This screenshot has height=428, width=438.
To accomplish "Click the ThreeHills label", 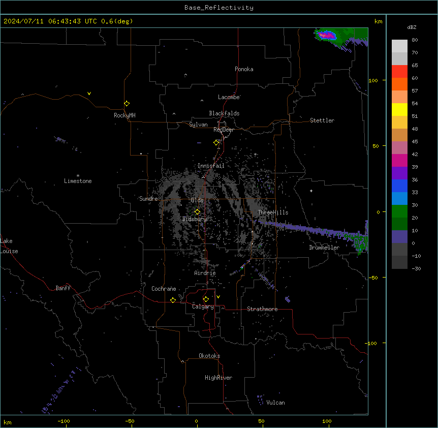I will (273, 212).
